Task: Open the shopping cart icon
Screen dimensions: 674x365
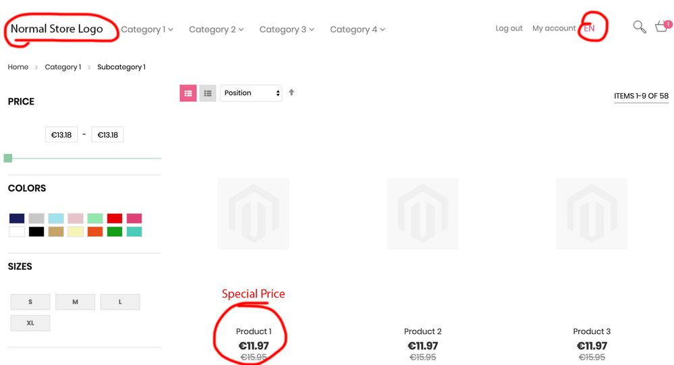Action: 662,27
